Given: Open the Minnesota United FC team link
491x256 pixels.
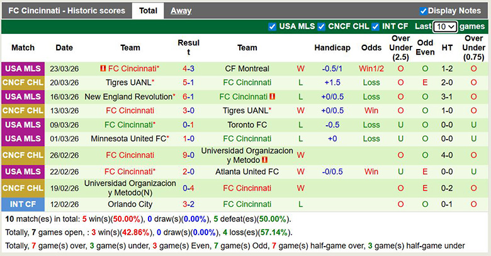Looking at the screenshot, I should [128, 138].
